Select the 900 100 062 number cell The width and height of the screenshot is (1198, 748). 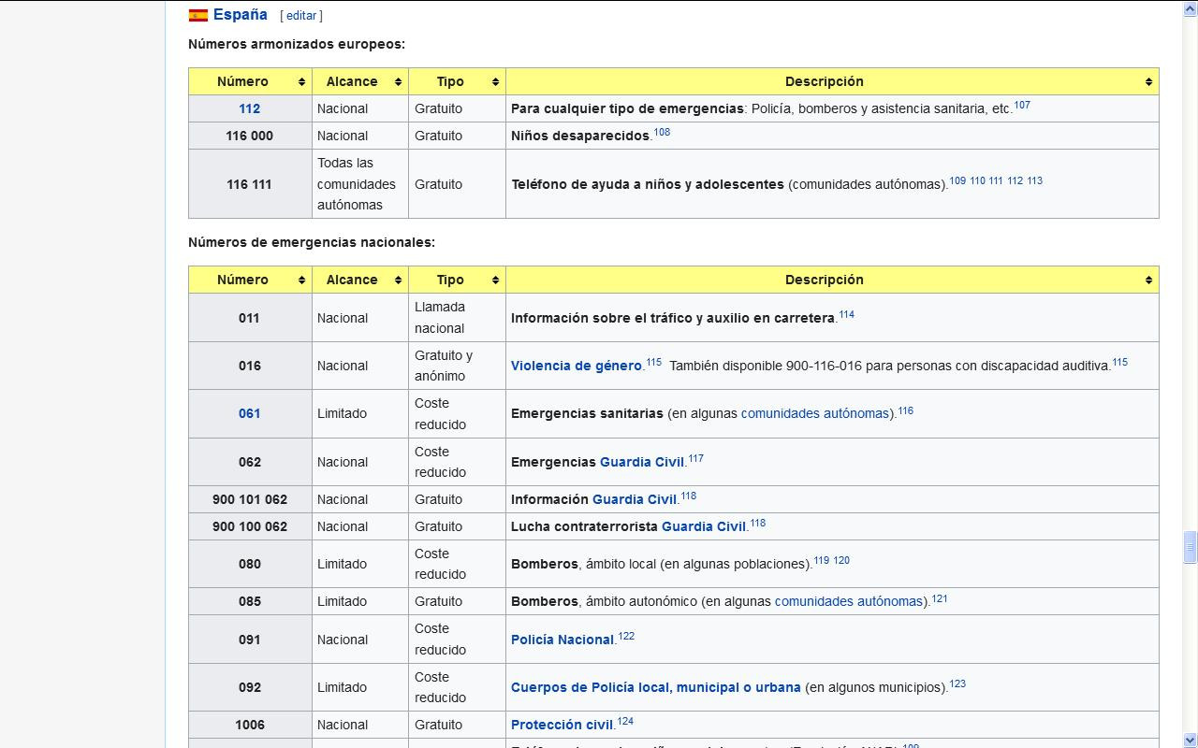pyautogui.click(x=250, y=526)
